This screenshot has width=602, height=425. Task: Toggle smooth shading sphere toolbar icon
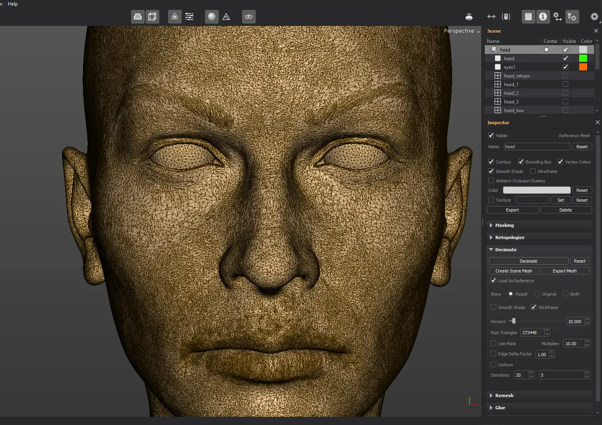point(212,17)
